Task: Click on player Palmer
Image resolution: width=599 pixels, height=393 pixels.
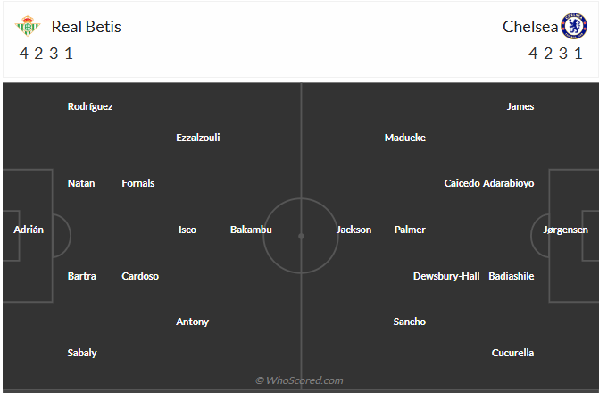Action: [x=410, y=230]
